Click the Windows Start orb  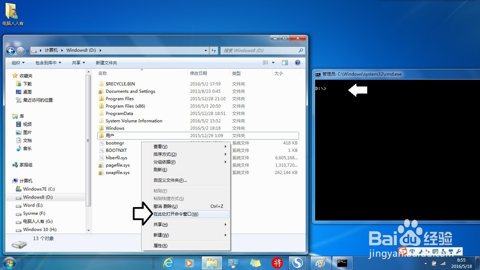click(9, 263)
